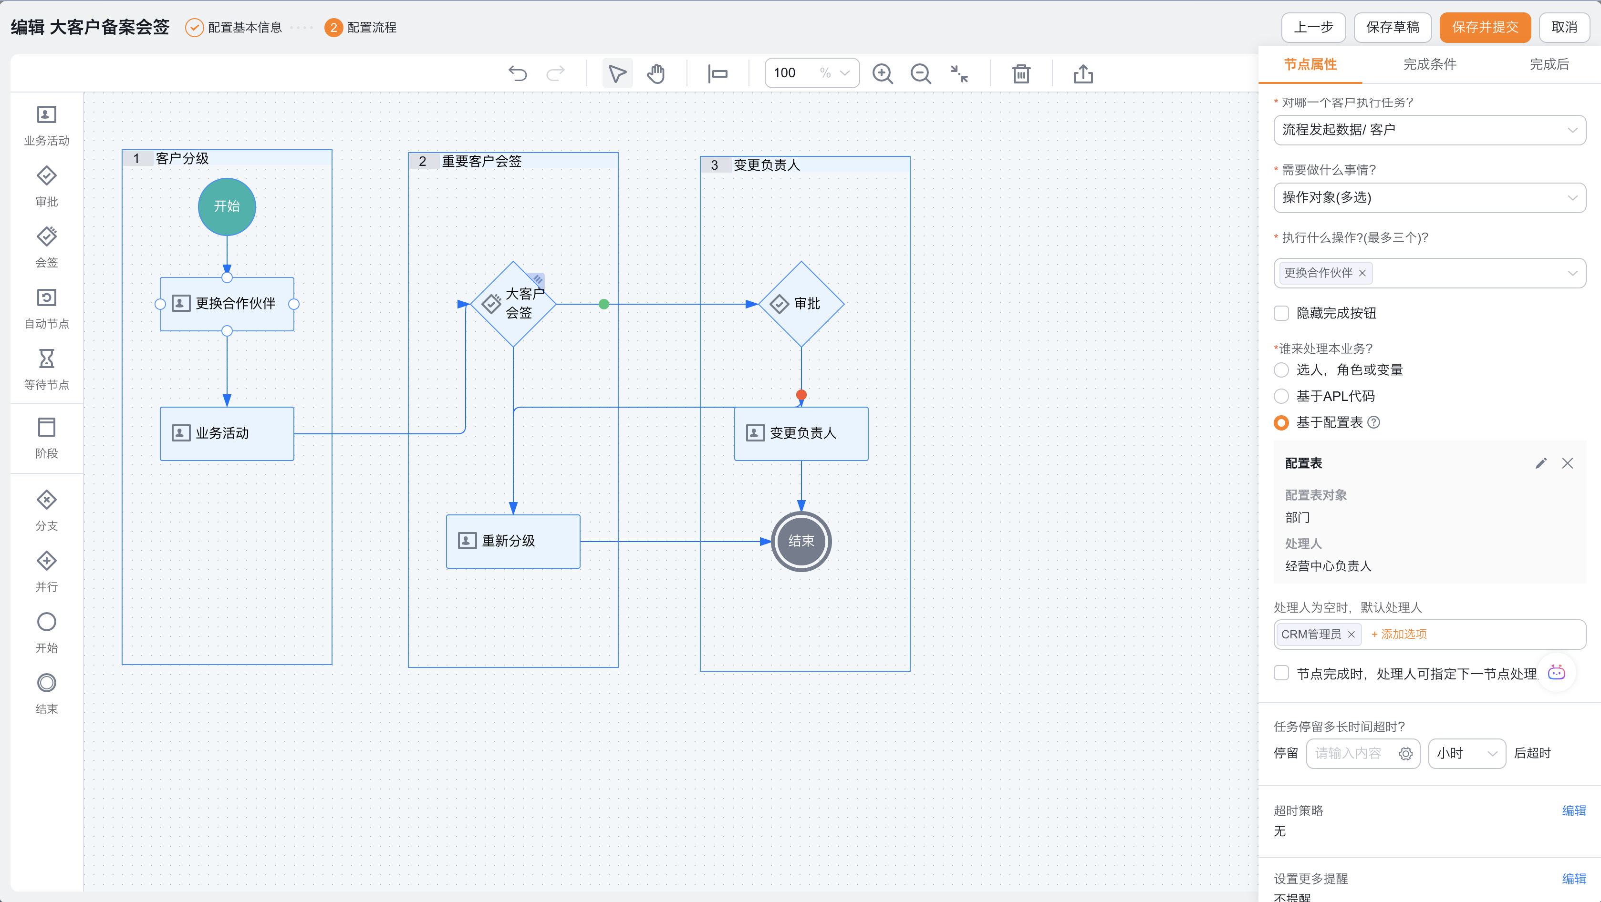Select the 会签 node icon in the sidebar
The height and width of the screenshot is (902, 1601).
coord(47,236)
